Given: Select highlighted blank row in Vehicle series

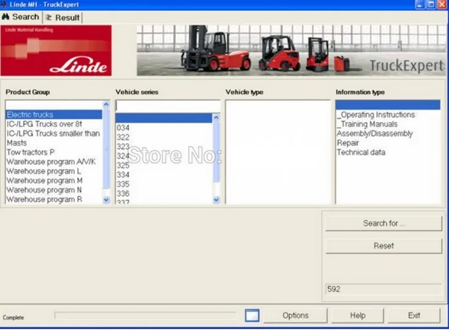Looking at the screenshot, I should coord(163,118).
